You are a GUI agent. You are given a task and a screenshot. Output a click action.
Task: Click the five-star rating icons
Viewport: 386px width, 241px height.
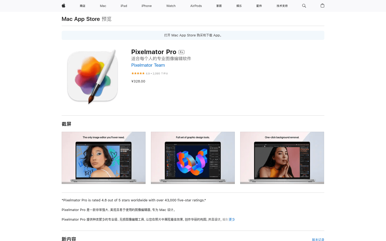tap(138, 73)
